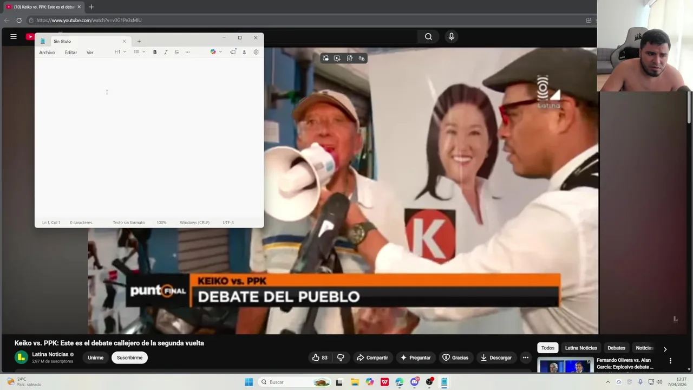Image resolution: width=693 pixels, height=390 pixels.
Task: Start YouTube voice search microphone
Action: (x=452, y=36)
